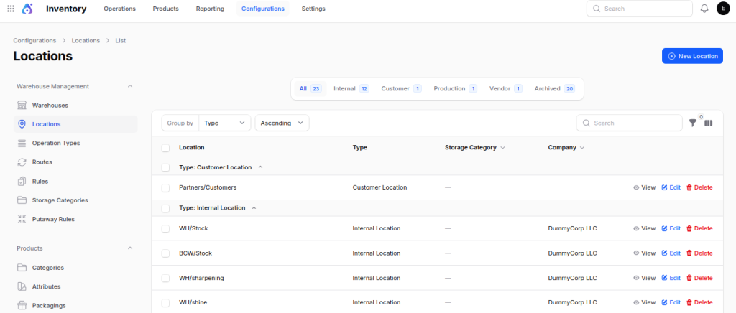736x313 pixels.
Task: Open the apps grid launcher icon
Action: pos(11,9)
